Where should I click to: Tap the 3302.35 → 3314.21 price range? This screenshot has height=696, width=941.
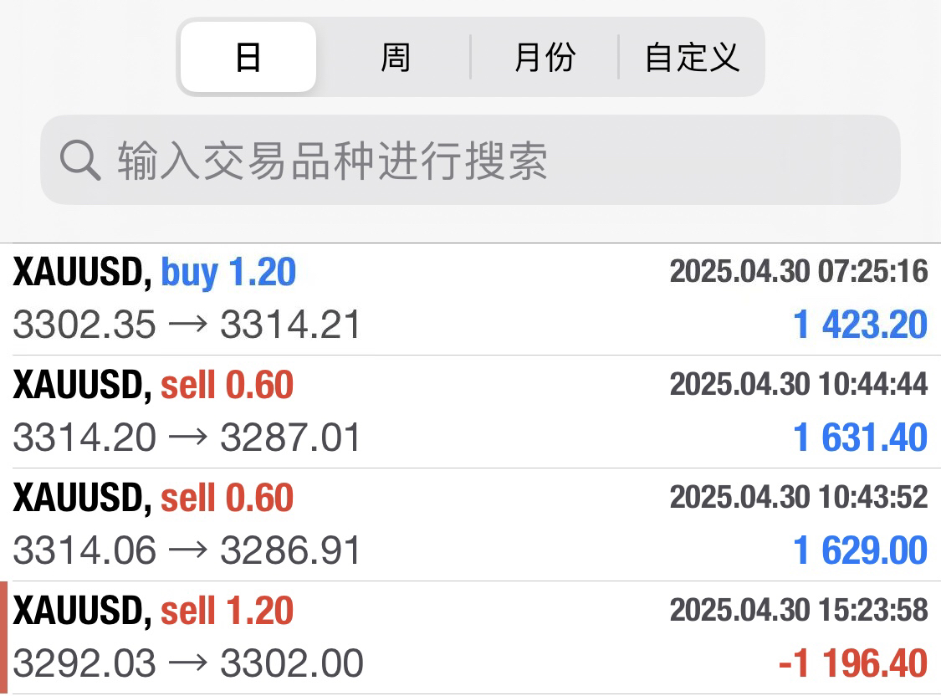point(187,325)
